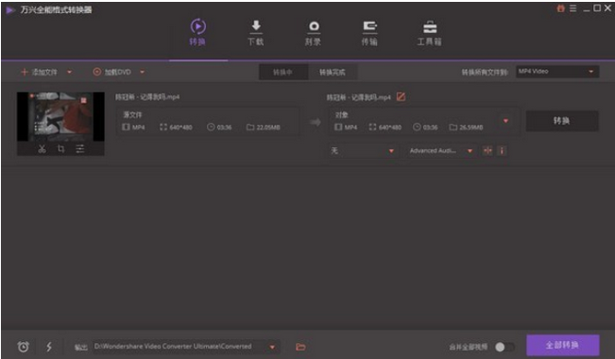Click the merge/compress icon next to audio dropdown
This screenshot has height=359, width=615.
pos(487,150)
